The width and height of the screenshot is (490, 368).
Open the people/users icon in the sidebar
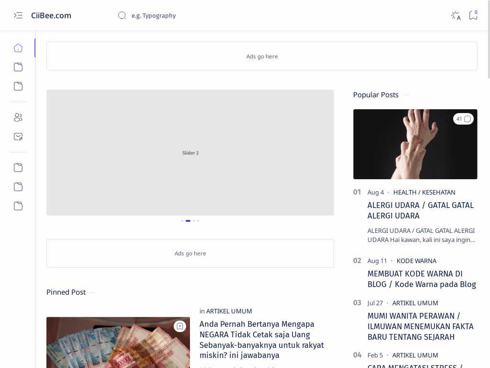coord(18,117)
